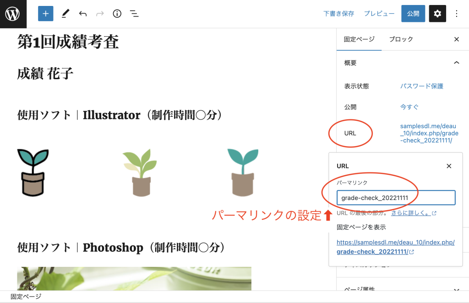Click the Undo arrow icon
The width and height of the screenshot is (469, 303).
(x=82, y=14)
